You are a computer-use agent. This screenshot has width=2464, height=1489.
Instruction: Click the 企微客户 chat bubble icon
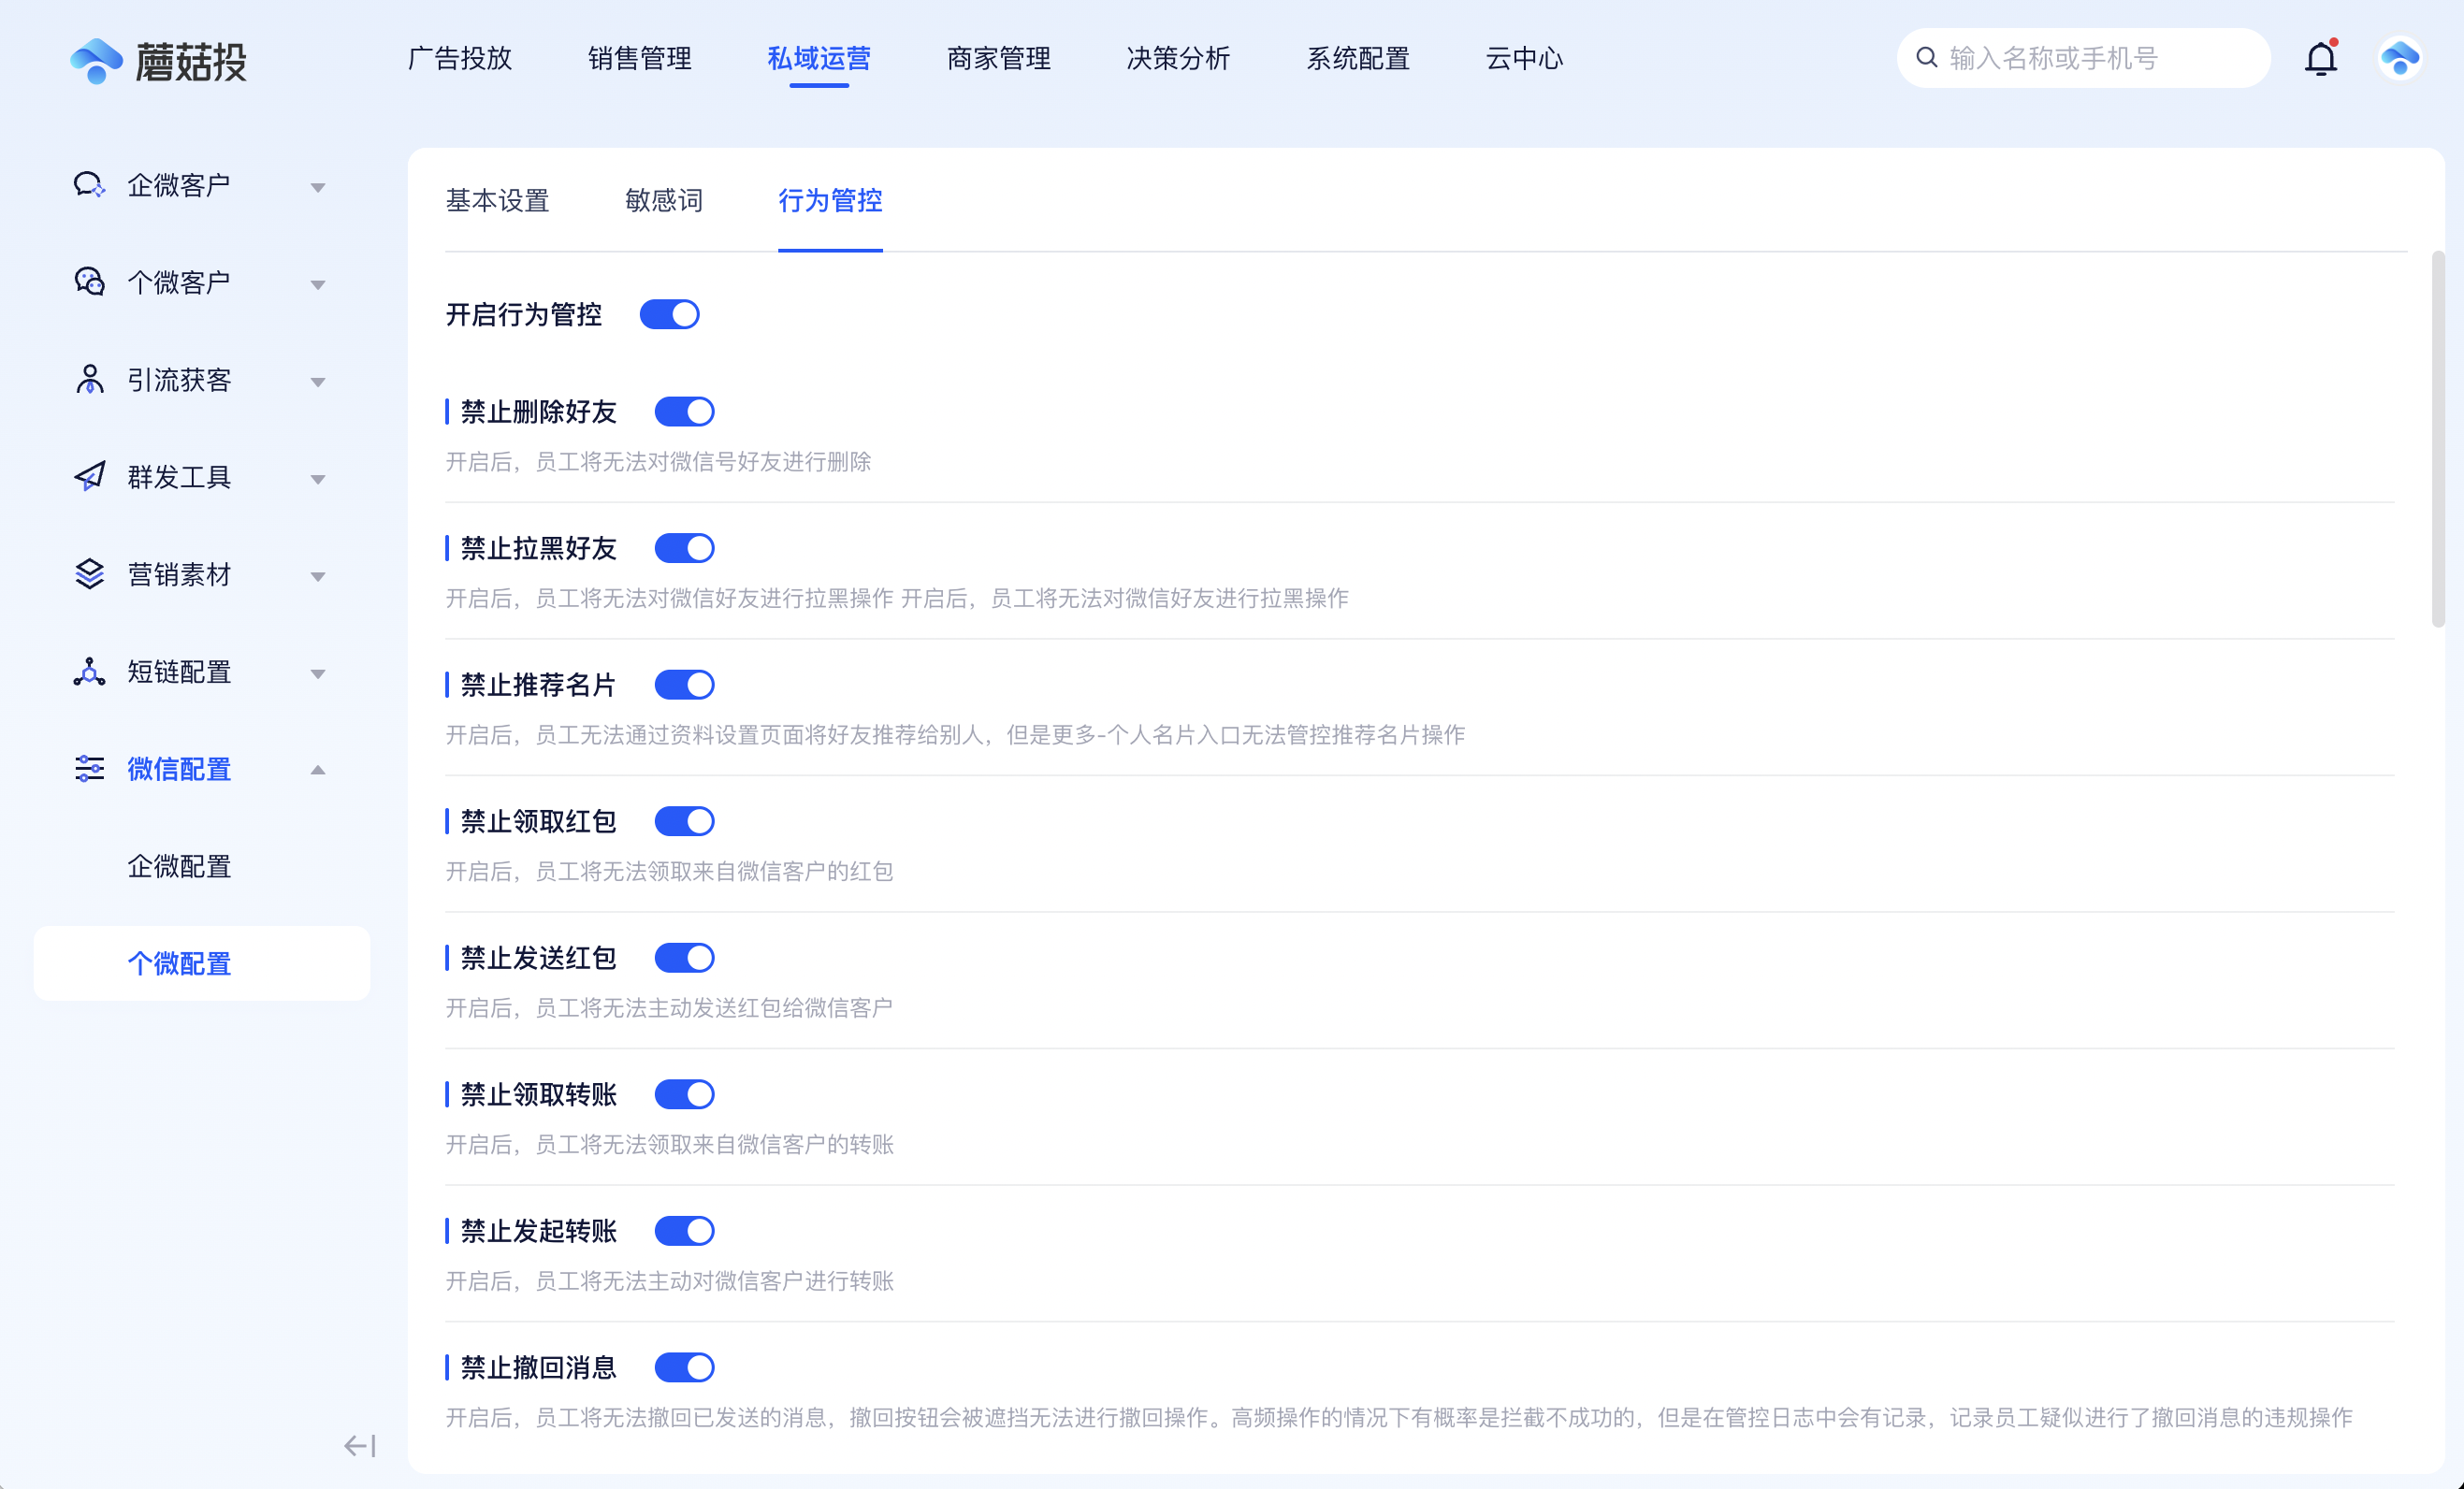(89, 185)
